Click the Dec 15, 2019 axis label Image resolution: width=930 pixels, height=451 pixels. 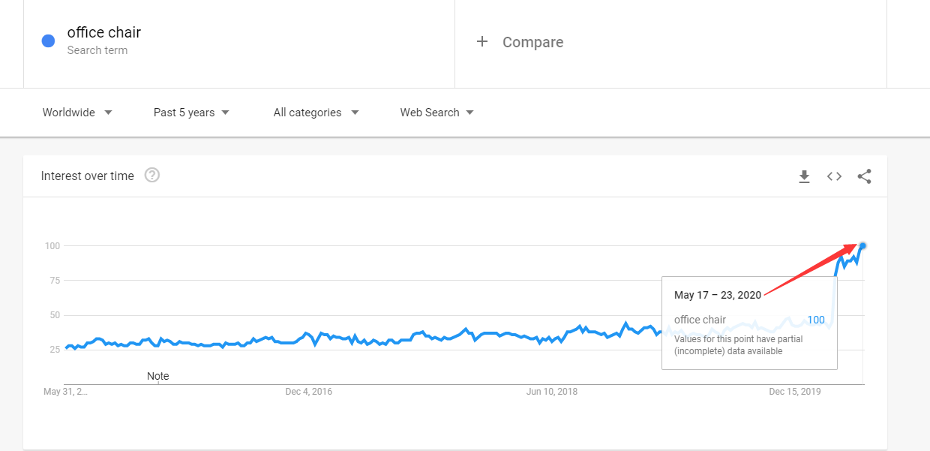tap(795, 392)
